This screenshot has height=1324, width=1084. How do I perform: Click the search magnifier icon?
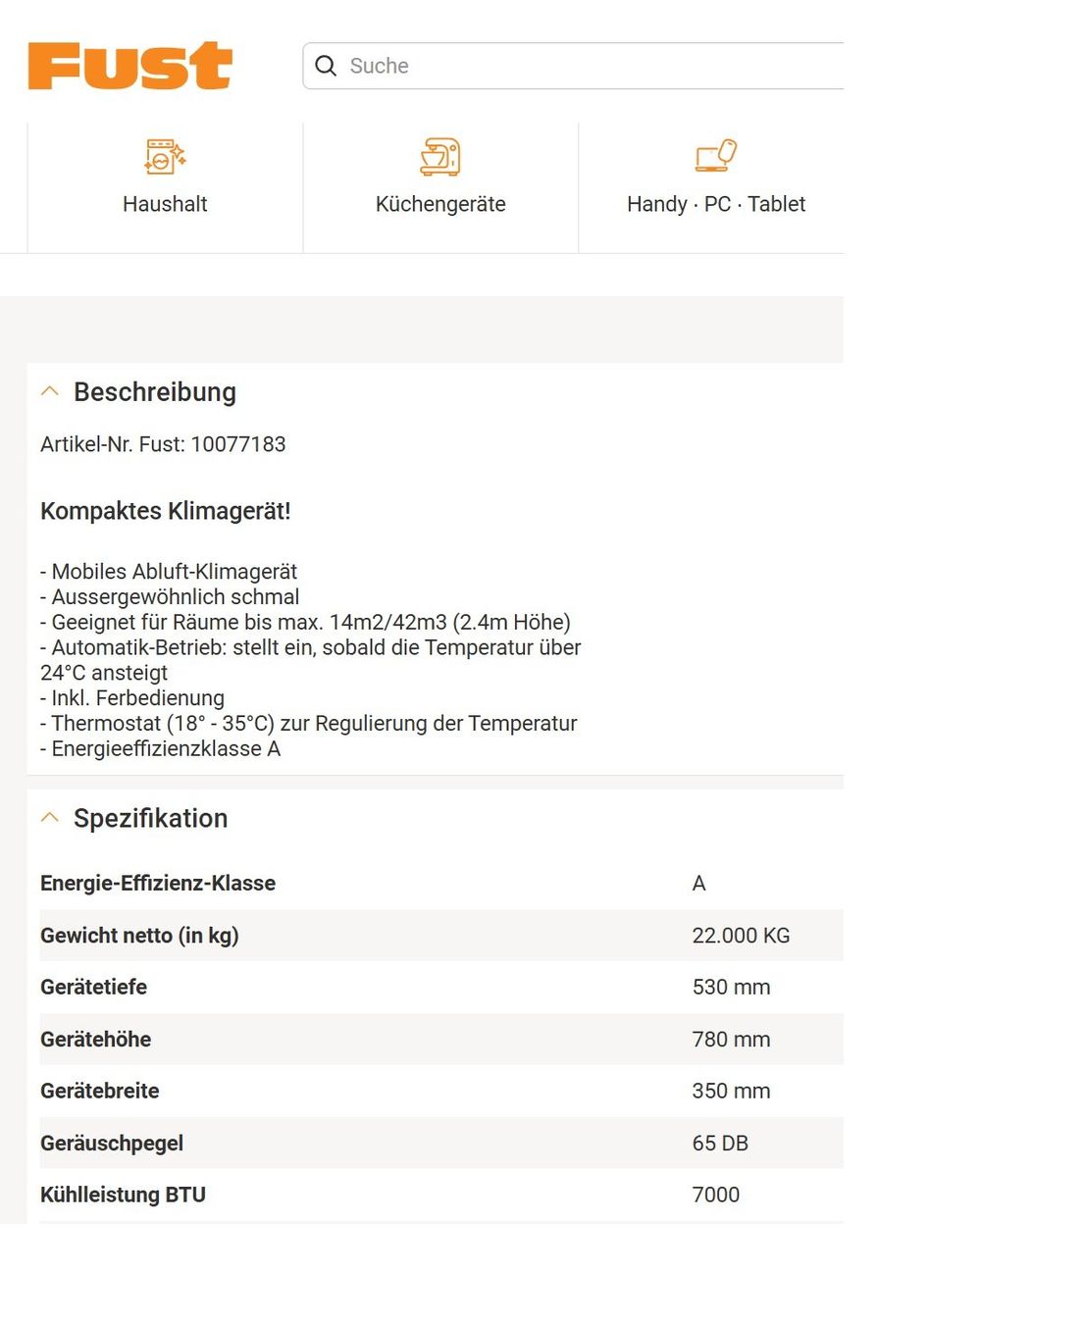(326, 66)
